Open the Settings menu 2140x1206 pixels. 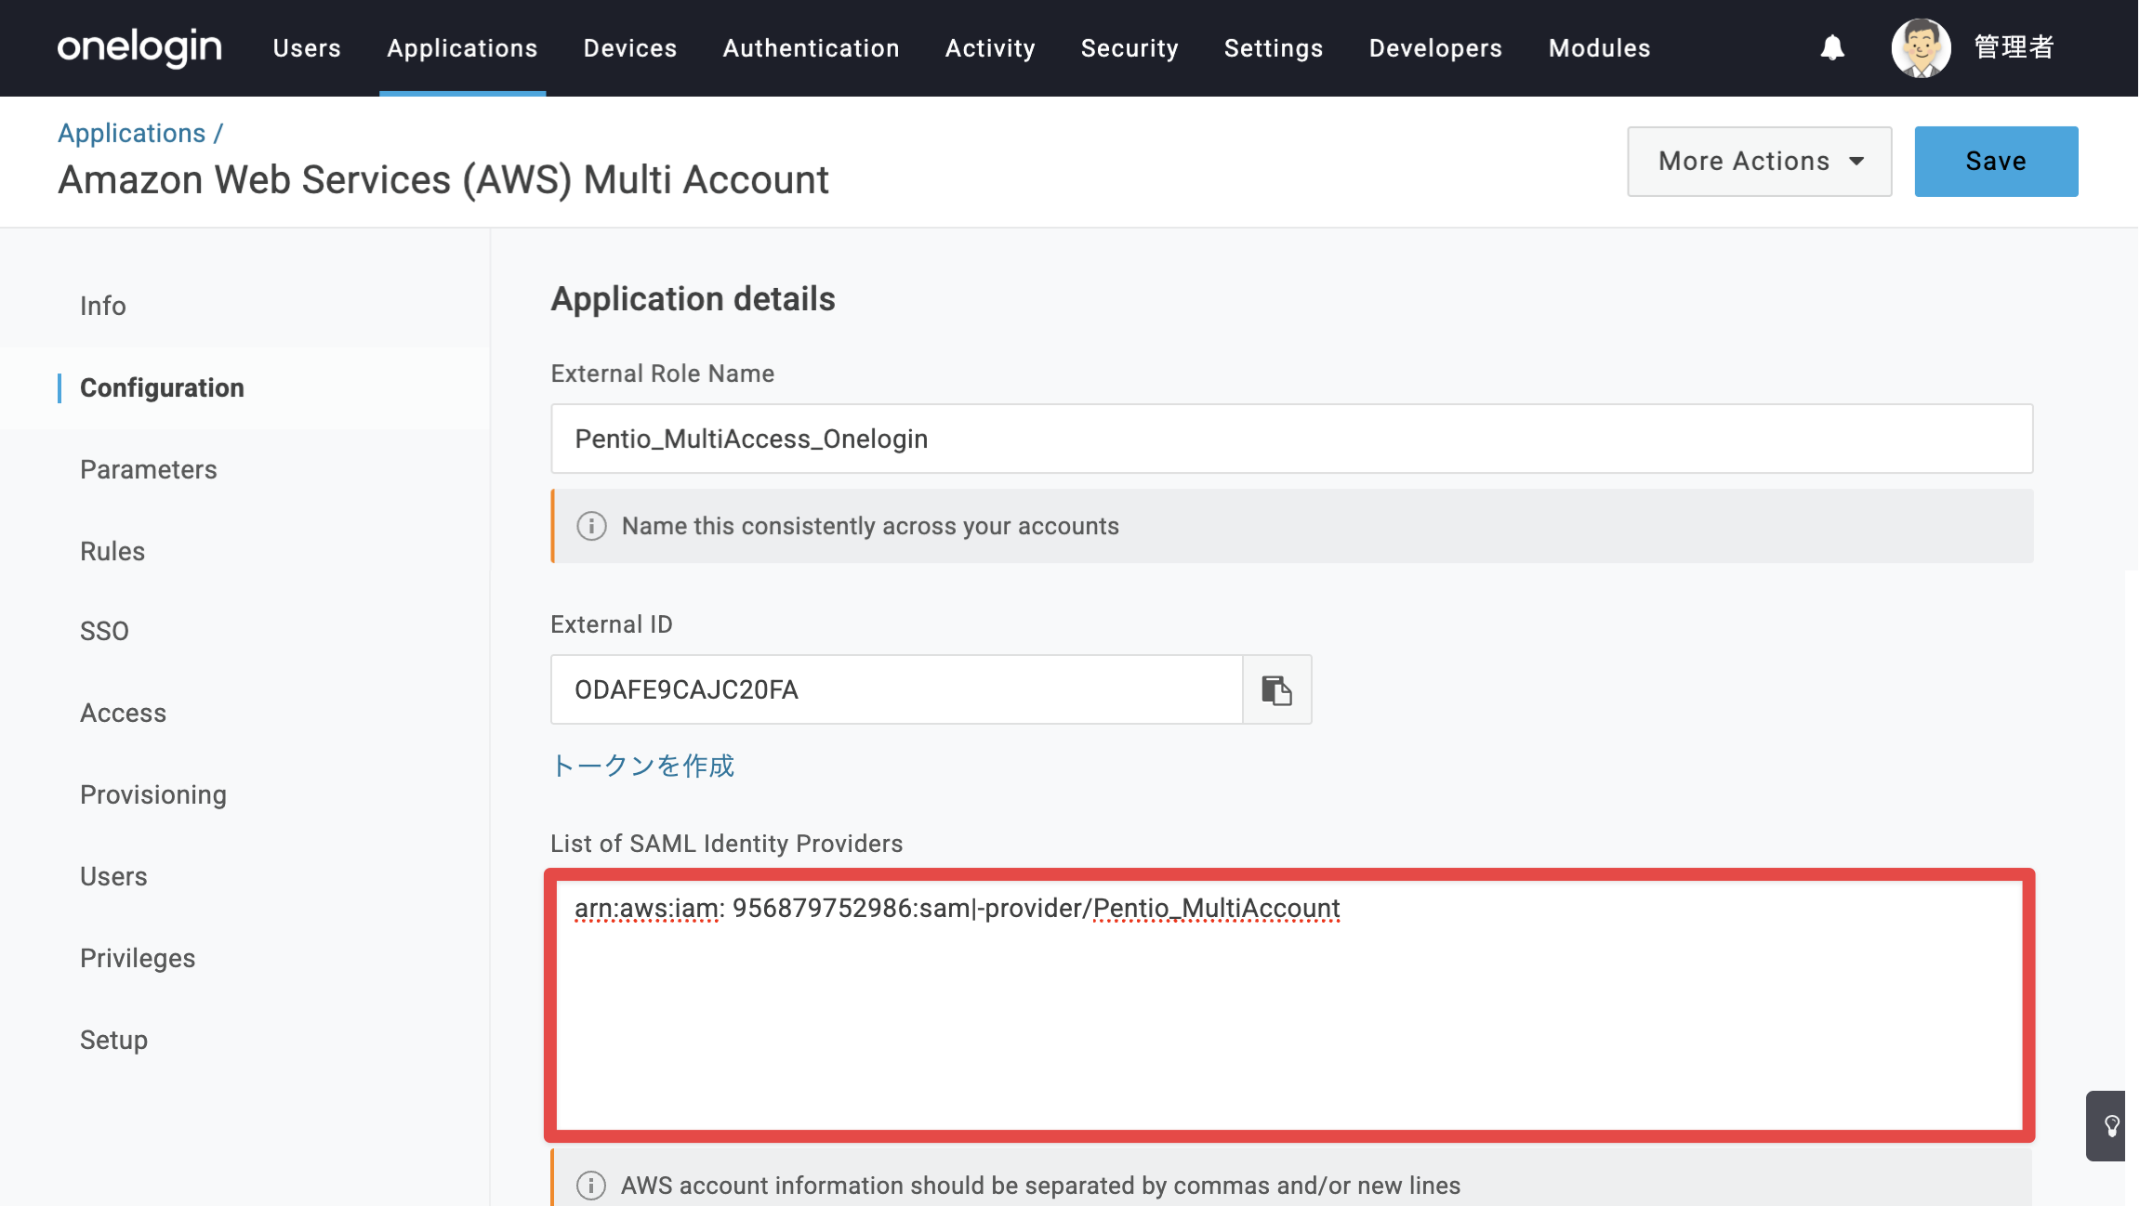[x=1274, y=48]
